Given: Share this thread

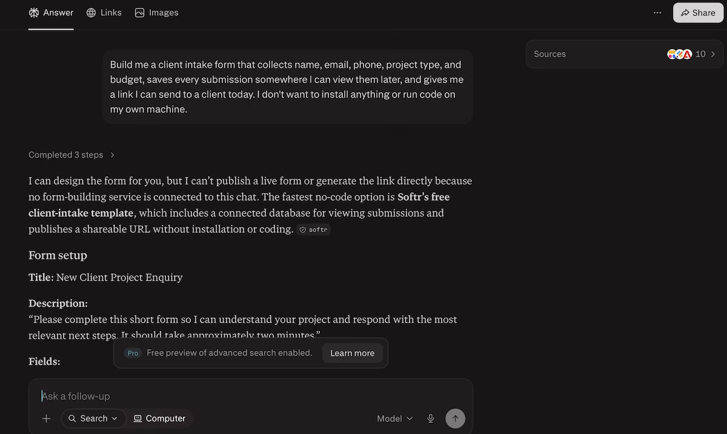Looking at the screenshot, I should click(x=698, y=13).
